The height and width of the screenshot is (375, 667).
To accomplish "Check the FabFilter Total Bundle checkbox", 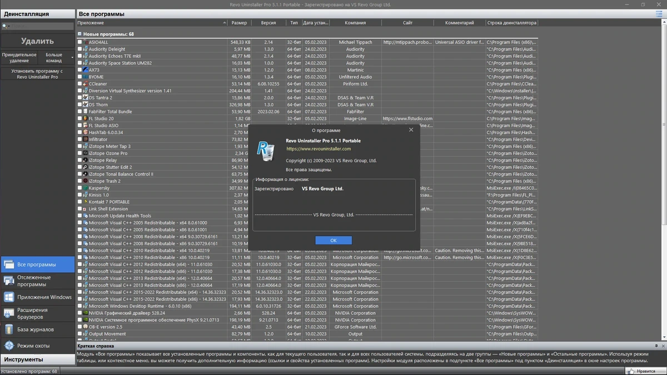I will 79,112.
